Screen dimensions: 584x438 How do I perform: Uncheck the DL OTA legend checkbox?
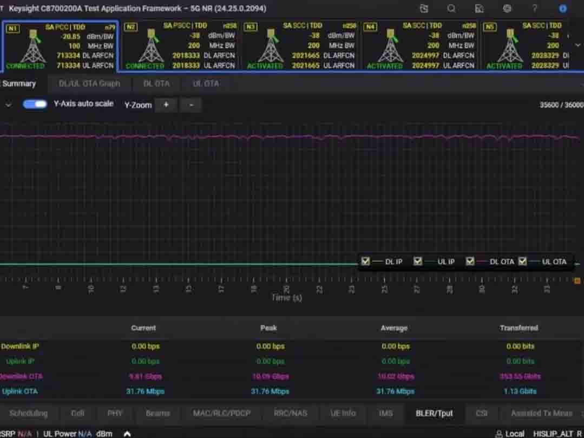470,262
